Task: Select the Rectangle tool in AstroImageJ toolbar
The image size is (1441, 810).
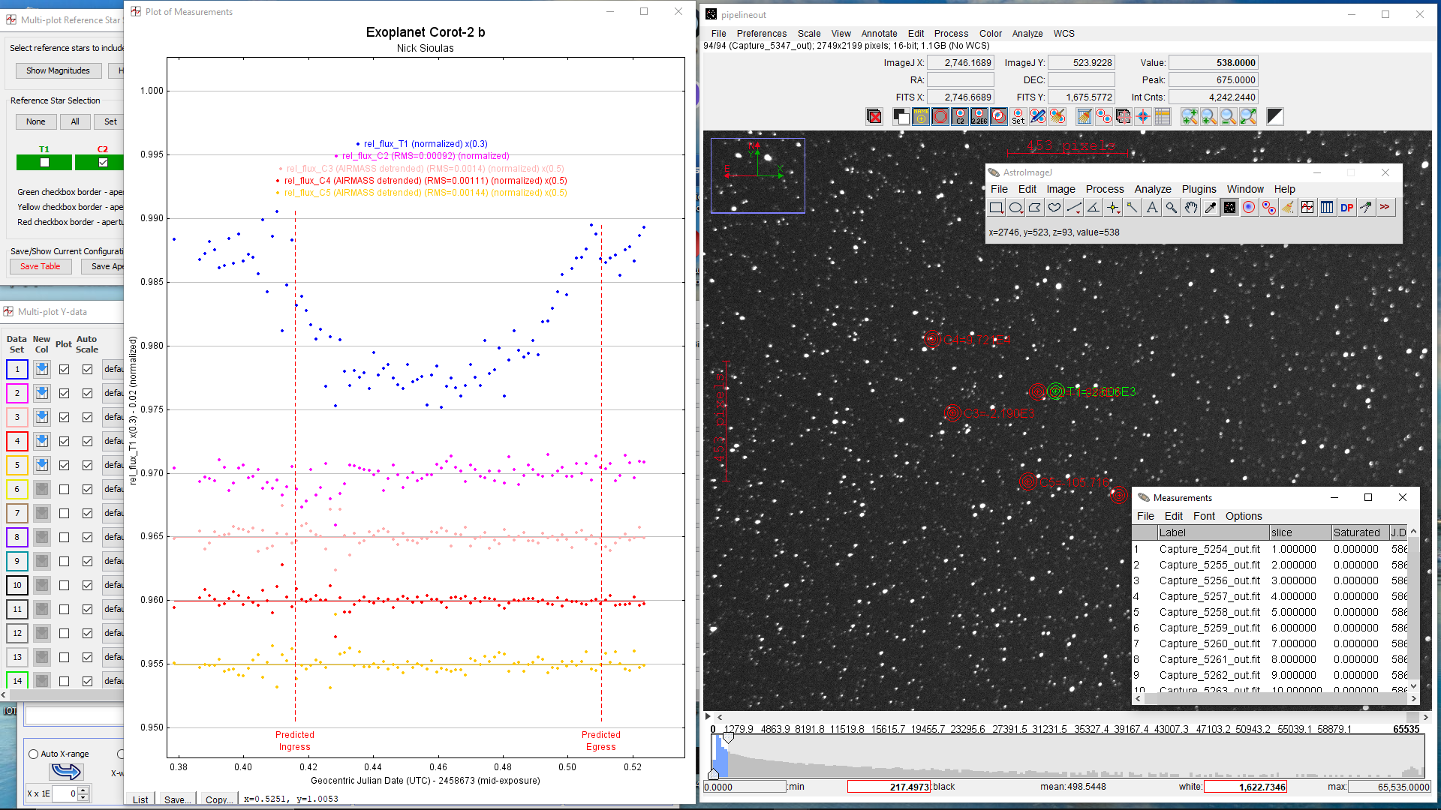Action: [x=997, y=208]
